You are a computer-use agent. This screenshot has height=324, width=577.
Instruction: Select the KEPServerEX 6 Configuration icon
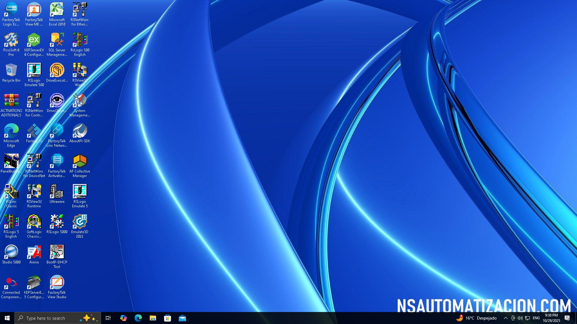click(34, 40)
